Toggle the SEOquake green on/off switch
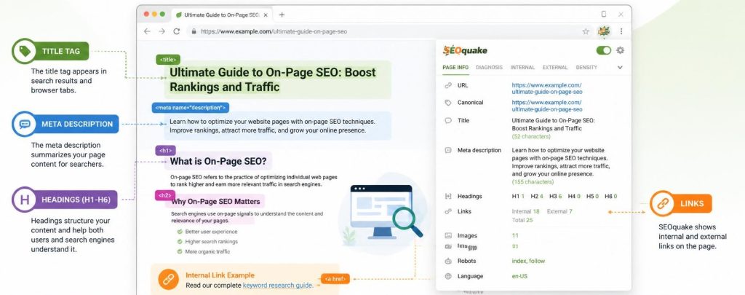745x295 pixels. click(604, 50)
